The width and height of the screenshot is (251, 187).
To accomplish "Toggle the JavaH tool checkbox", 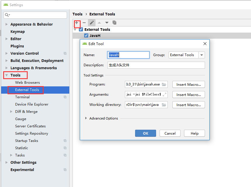I will [x=86, y=35].
